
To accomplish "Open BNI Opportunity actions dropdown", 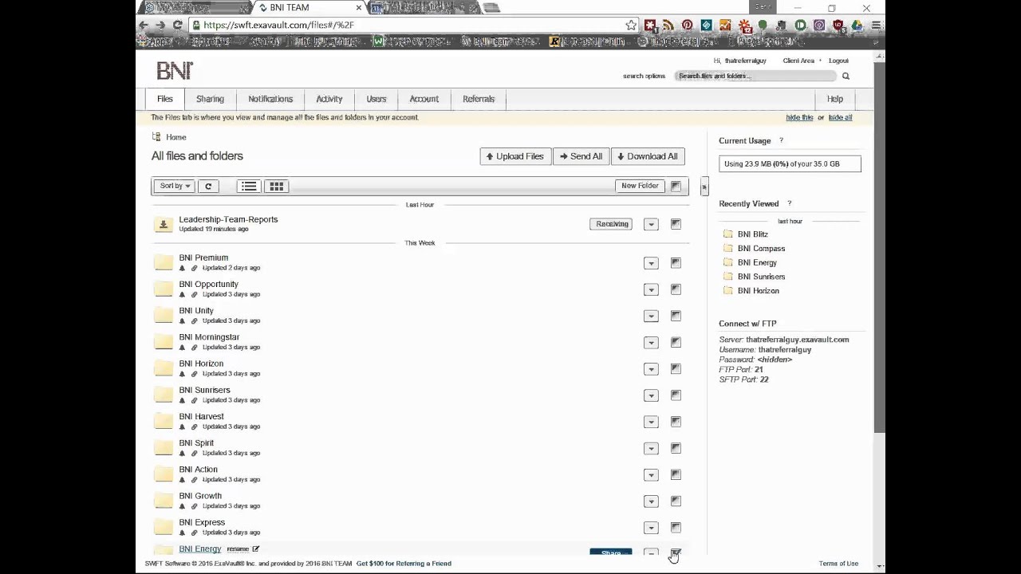I will click(651, 289).
